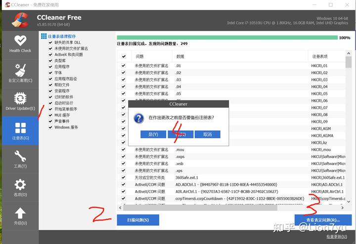Viewport: 356px width, 244px height.
Task: Toggle 声音事件 checkbox
Action: click(50, 121)
